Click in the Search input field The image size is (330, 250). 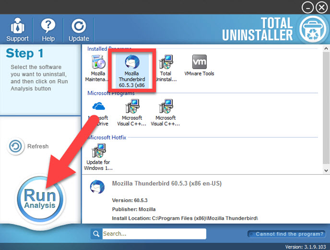point(154,234)
